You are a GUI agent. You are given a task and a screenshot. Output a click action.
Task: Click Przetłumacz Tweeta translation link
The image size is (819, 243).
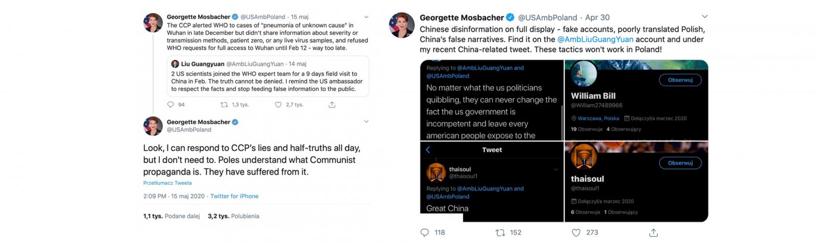[x=167, y=183]
